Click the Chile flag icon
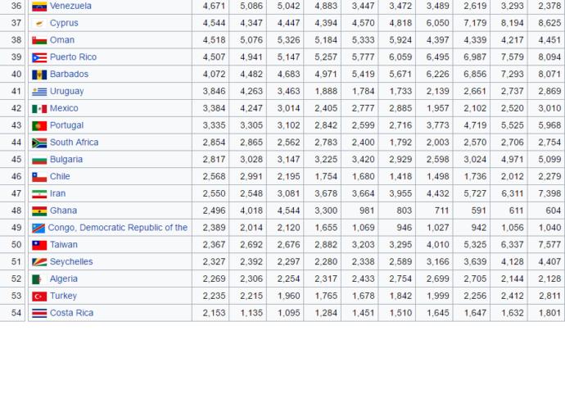The image size is (565, 403). pos(39,177)
